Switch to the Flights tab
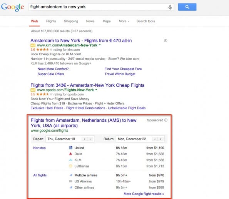229x199 pixels. (x=51, y=21)
